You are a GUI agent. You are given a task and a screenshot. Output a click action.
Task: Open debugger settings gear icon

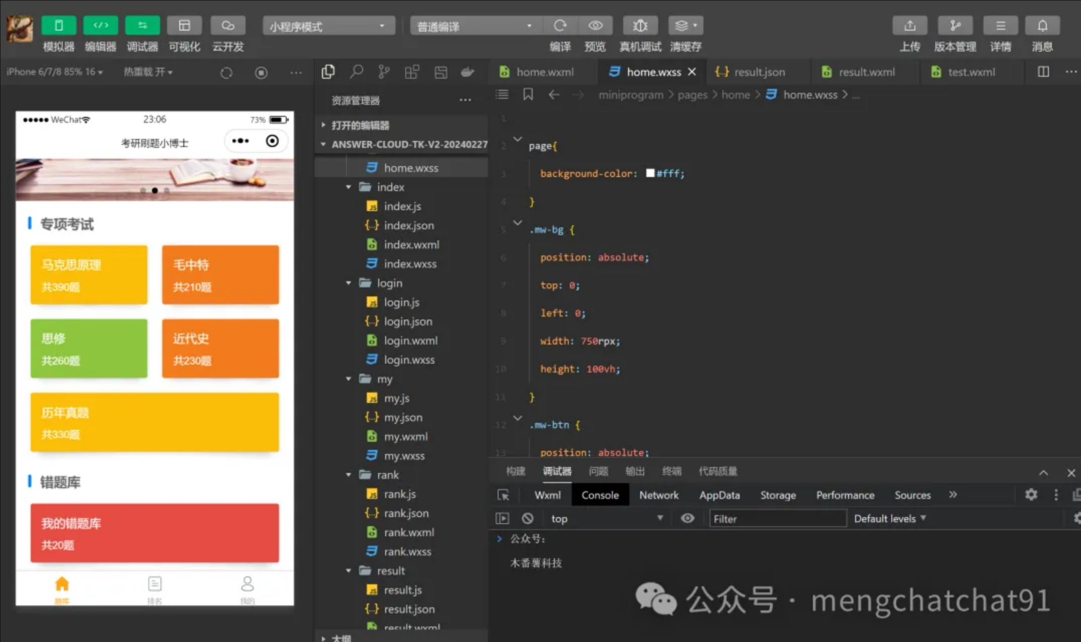(x=1031, y=495)
